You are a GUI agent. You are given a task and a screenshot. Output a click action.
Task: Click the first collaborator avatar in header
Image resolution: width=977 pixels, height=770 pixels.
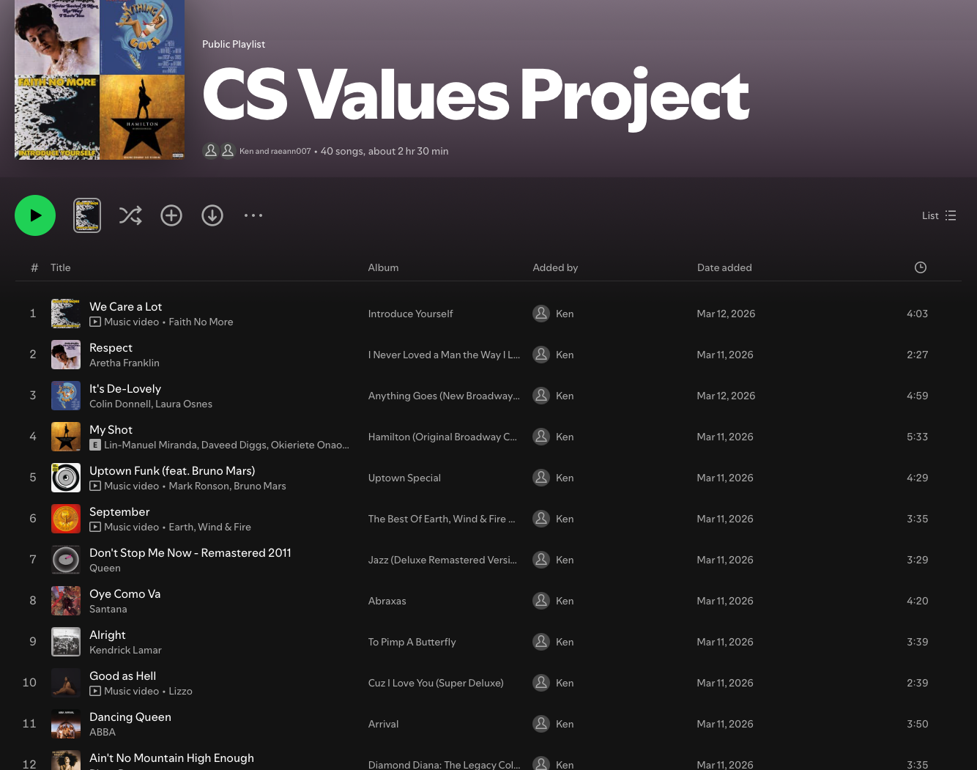[x=211, y=150]
